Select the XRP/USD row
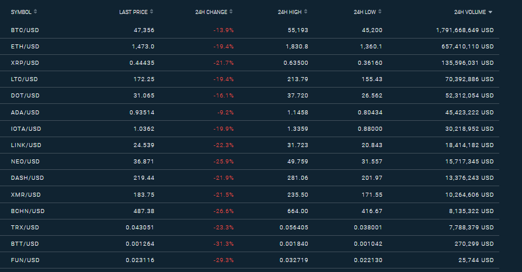The width and height of the screenshot is (522, 272). tap(250, 62)
